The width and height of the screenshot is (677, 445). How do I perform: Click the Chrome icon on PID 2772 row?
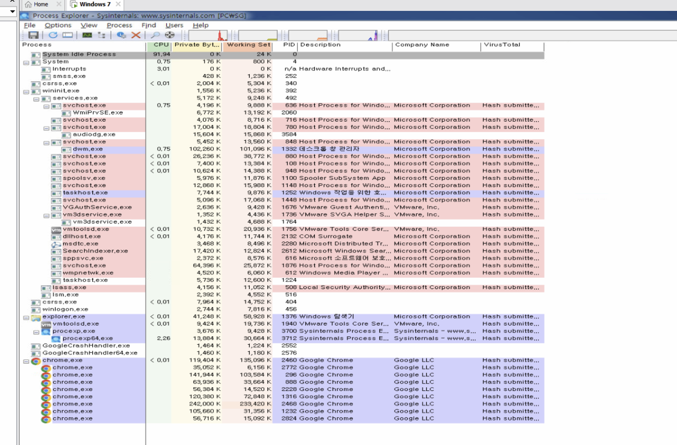46,368
